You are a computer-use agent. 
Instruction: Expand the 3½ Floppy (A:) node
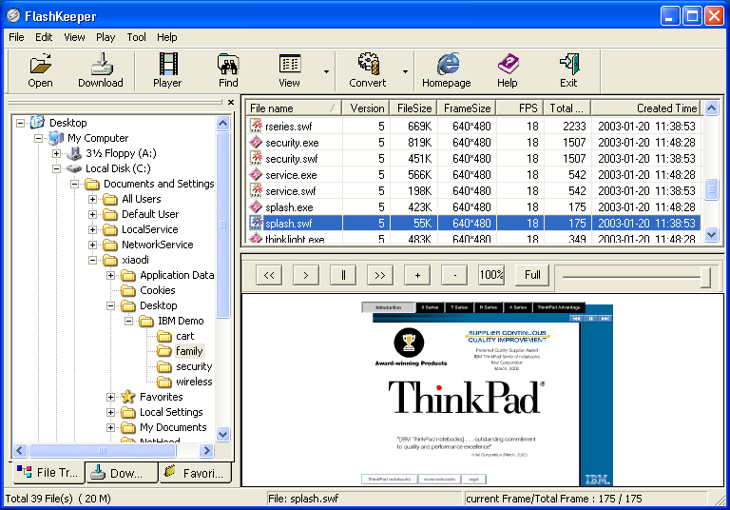click(x=56, y=153)
